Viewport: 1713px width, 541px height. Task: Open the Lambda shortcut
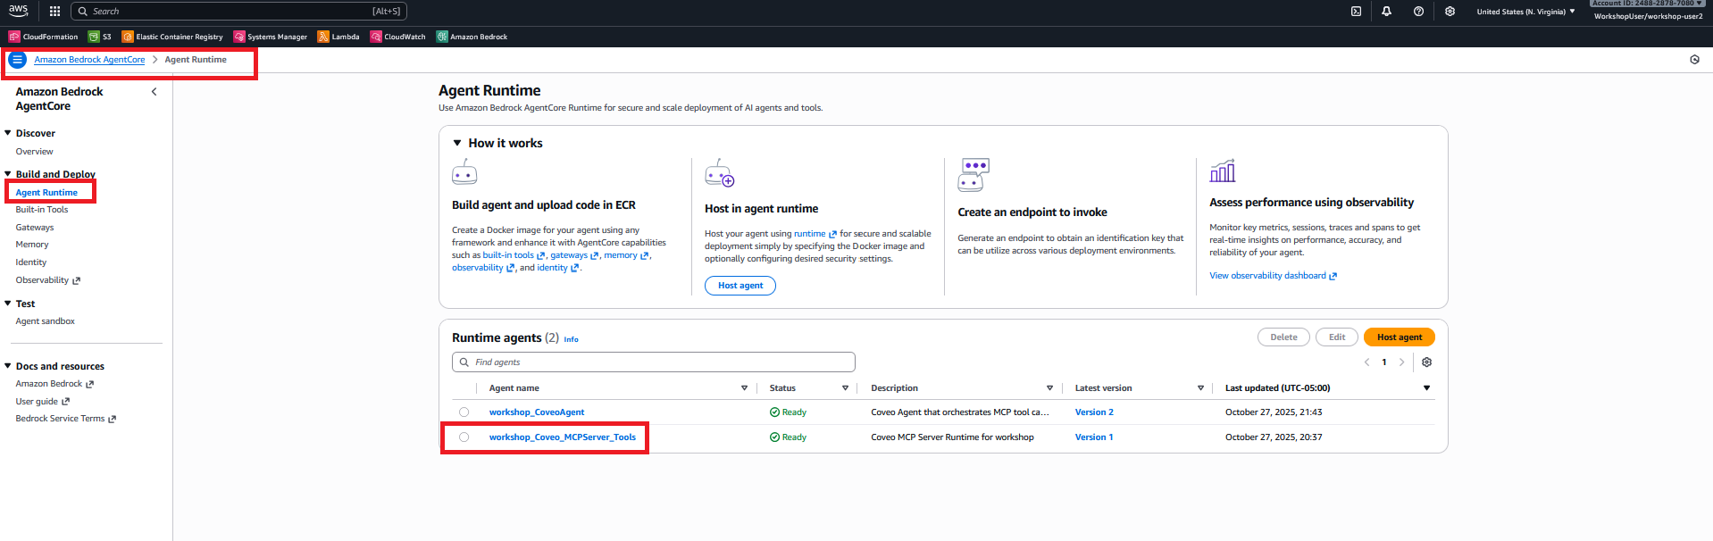click(338, 37)
